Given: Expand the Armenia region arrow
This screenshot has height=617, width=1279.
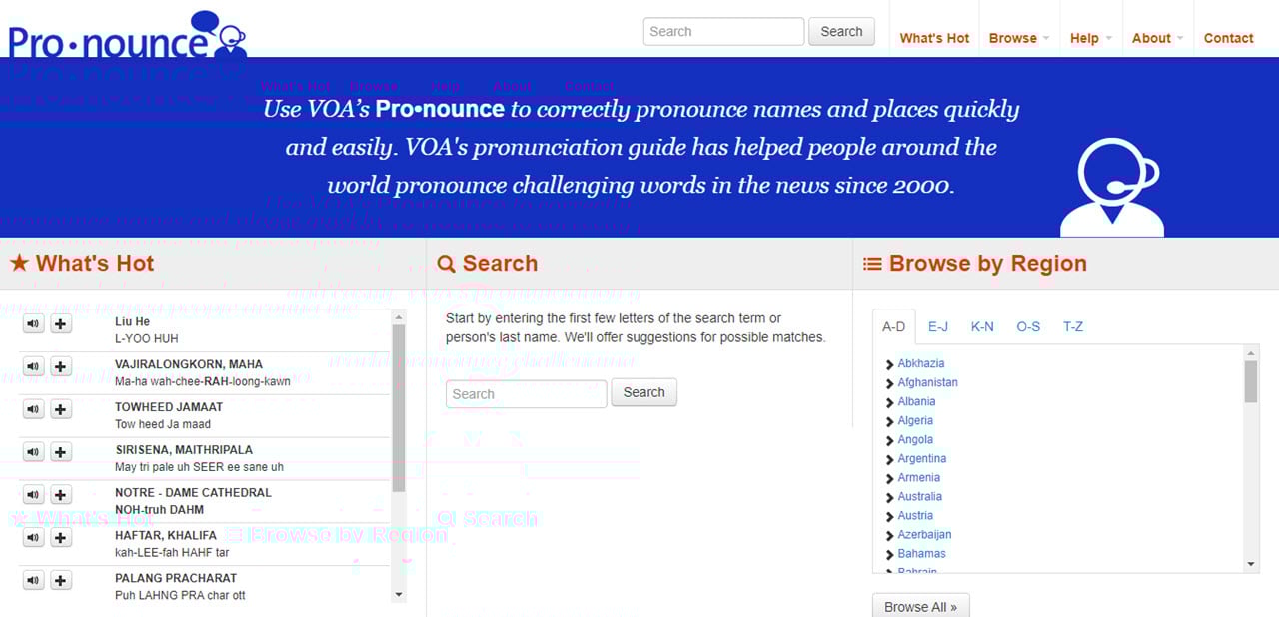Looking at the screenshot, I should coord(889,478).
